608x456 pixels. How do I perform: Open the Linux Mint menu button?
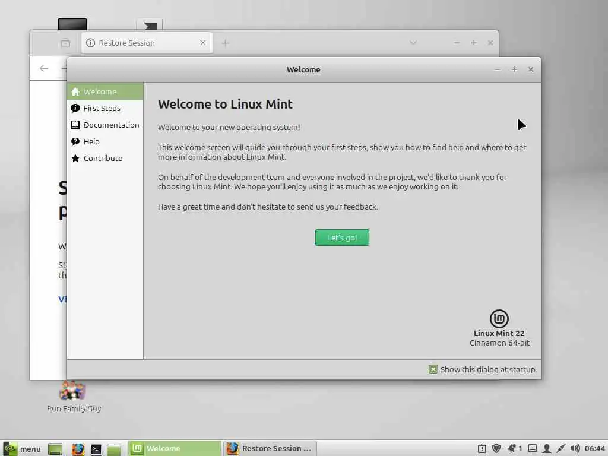[23, 449]
